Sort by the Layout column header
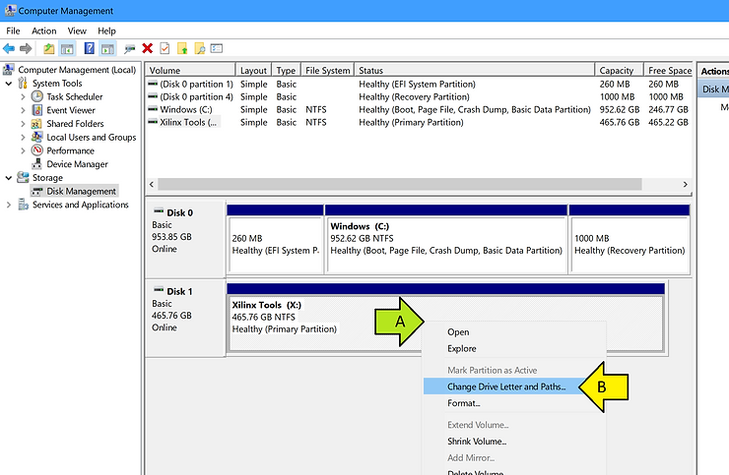Screen dimensions: 729x475 pyautogui.click(x=253, y=70)
